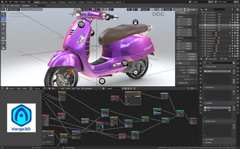This screenshot has width=240, height=149.
Task: Open the File menu
Action: [6, 2]
